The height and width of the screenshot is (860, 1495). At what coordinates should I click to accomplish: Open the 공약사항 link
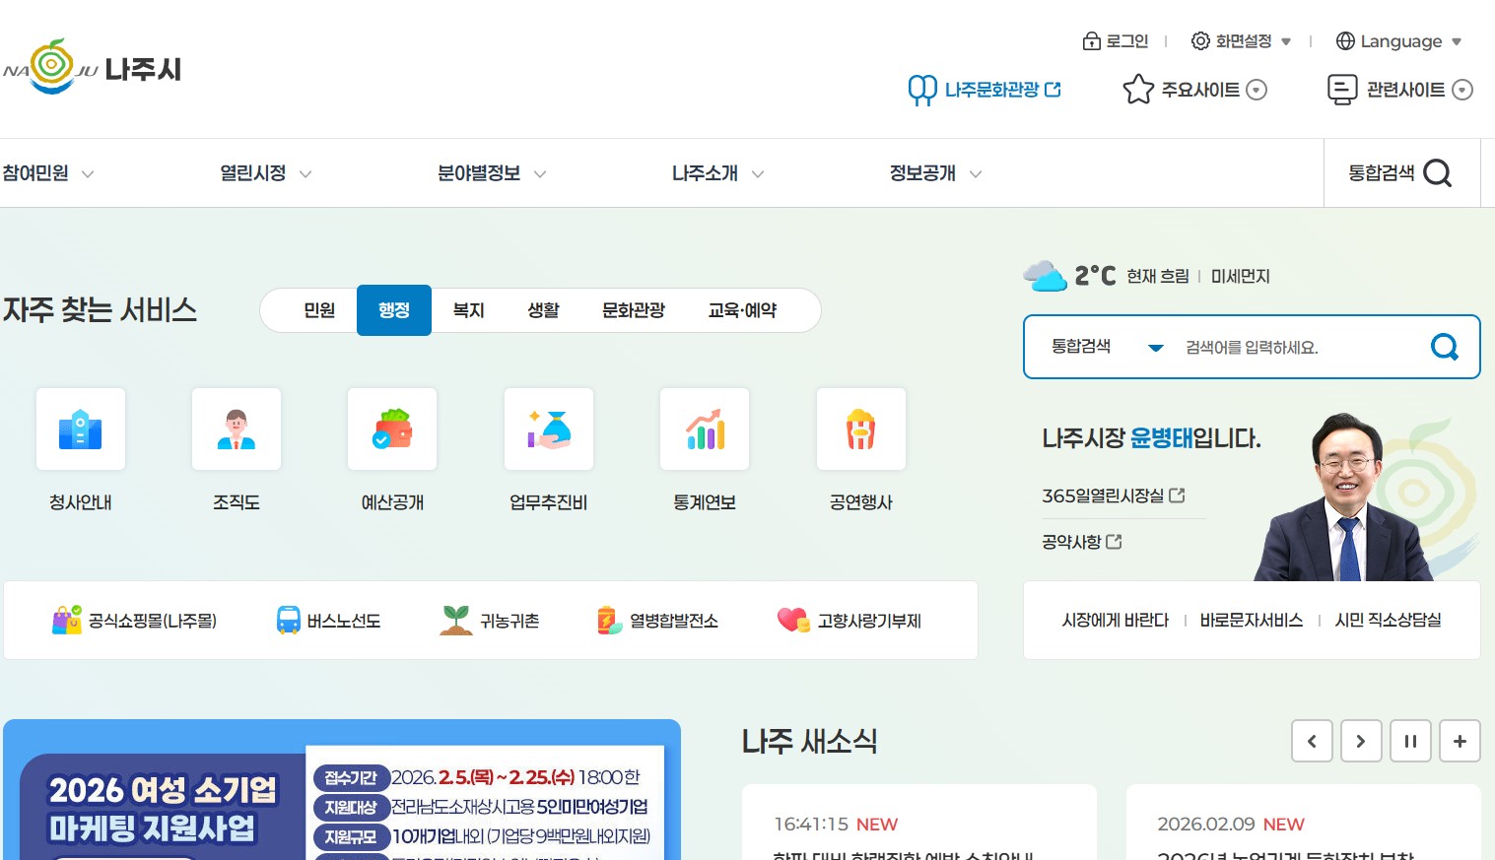point(1073,541)
